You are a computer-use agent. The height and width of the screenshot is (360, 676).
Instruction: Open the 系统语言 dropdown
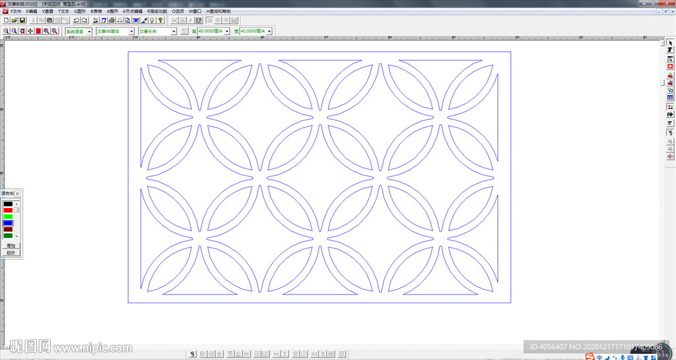(x=88, y=31)
